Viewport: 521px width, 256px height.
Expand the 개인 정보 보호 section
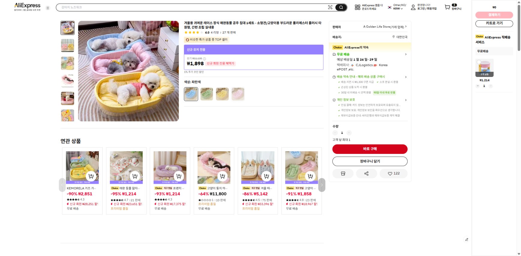406,100
